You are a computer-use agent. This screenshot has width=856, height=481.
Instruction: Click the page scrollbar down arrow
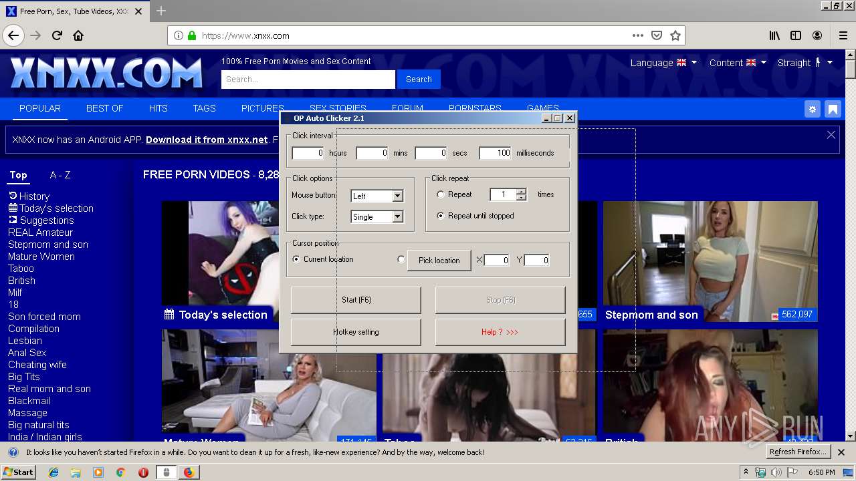pyautogui.click(x=850, y=436)
